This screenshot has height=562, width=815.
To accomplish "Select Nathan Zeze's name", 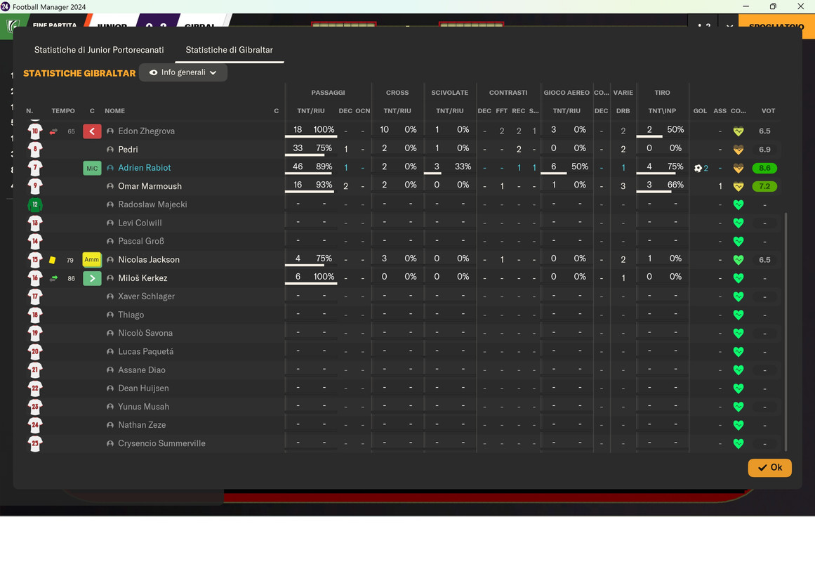I will tap(142, 425).
